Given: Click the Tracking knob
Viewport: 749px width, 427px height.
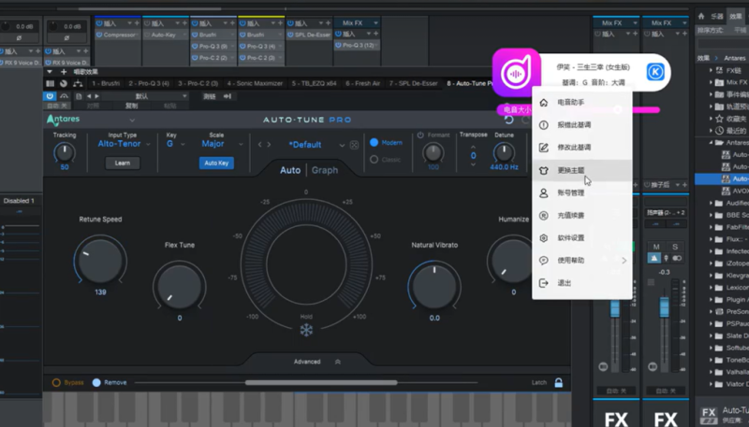Looking at the screenshot, I should [x=64, y=152].
